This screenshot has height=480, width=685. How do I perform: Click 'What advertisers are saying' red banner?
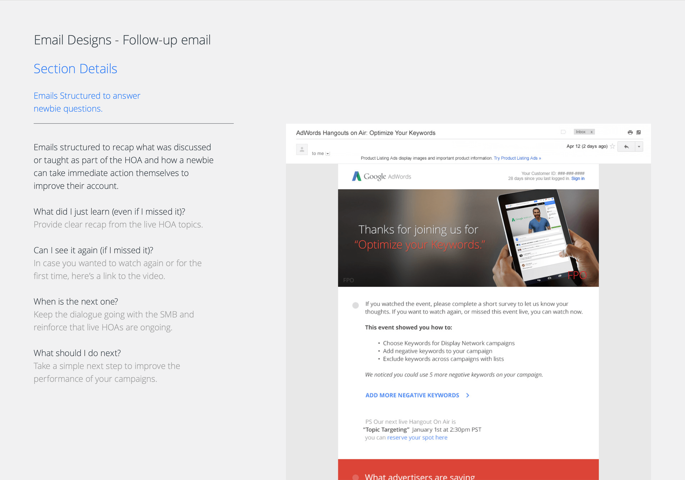(468, 470)
